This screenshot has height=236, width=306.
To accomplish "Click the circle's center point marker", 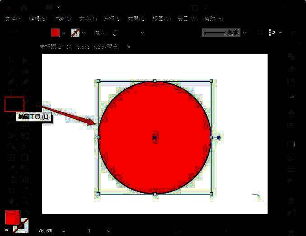I will [x=155, y=138].
